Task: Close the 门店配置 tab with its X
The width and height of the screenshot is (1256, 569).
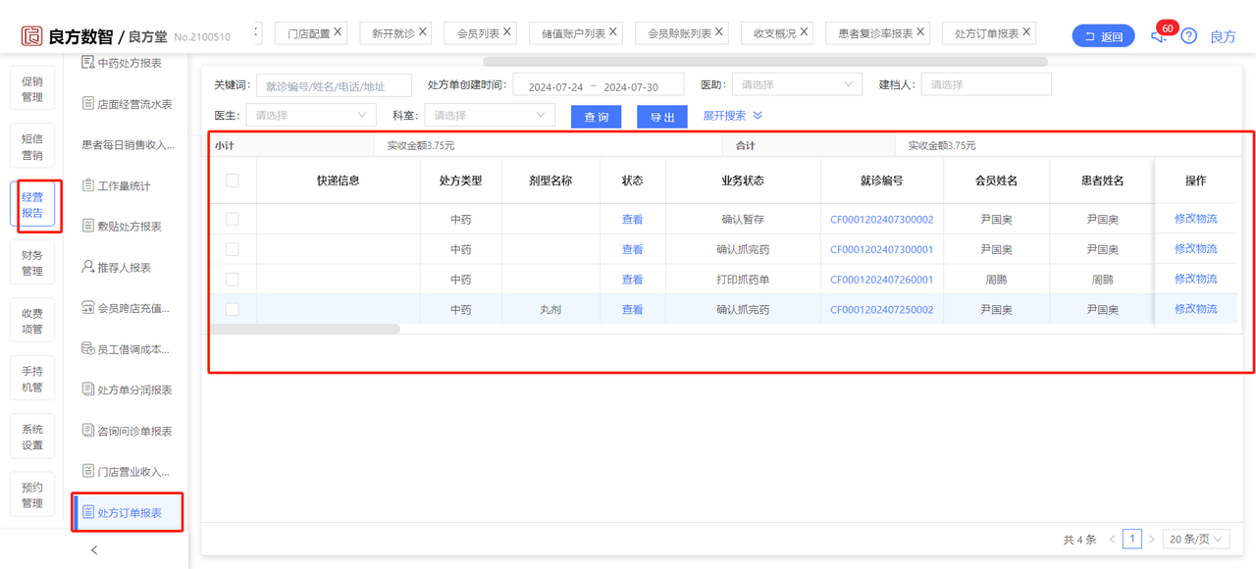Action: point(339,32)
